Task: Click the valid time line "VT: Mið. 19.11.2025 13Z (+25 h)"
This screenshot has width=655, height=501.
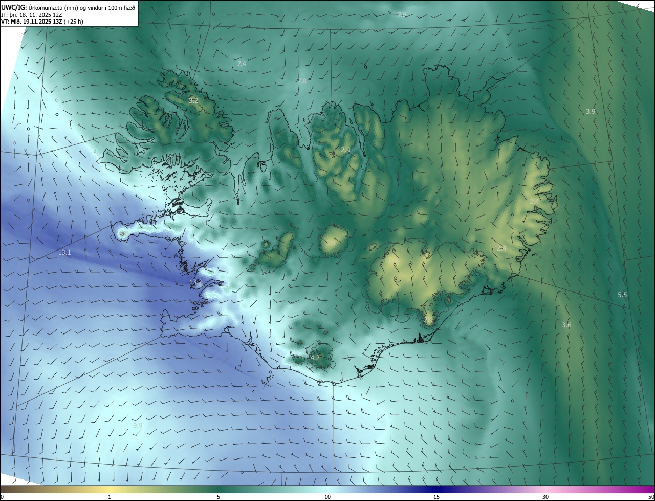Action: tap(42, 22)
